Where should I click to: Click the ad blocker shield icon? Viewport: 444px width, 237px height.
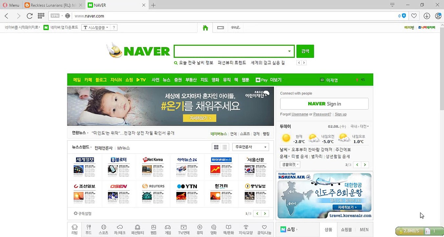point(404,16)
